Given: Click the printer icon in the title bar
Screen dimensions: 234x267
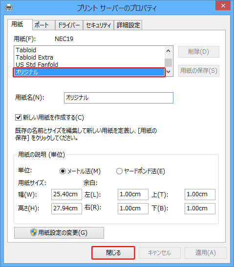Looking at the screenshot, I should (9, 7).
